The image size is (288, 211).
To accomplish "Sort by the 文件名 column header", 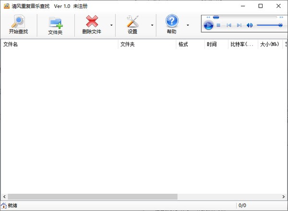I will pyautogui.click(x=60, y=44).
